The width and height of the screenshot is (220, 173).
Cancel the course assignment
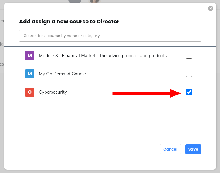[170, 149]
